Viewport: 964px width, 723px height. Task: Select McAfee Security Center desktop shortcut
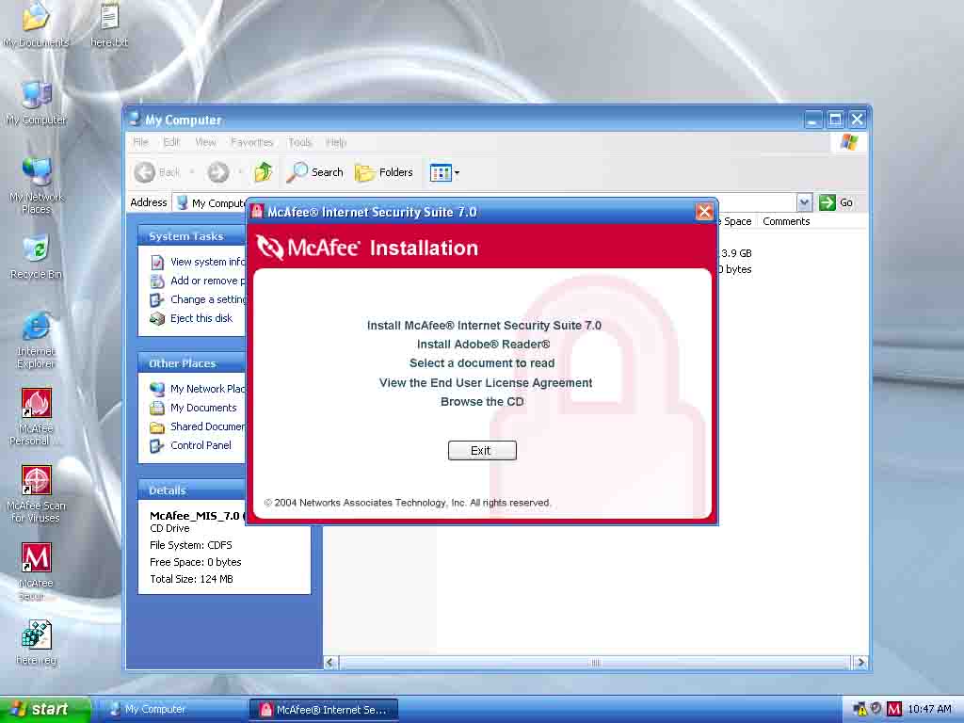(x=36, y=572)
